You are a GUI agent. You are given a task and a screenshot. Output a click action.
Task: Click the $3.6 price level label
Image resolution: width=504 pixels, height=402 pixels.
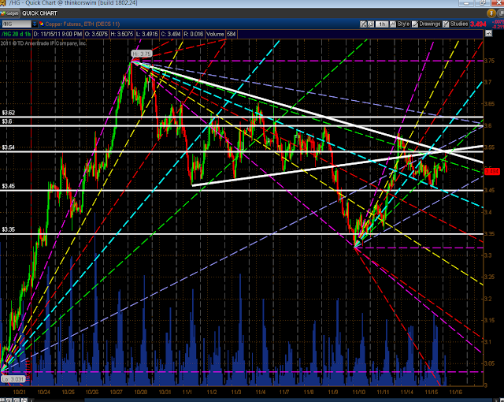7,121
